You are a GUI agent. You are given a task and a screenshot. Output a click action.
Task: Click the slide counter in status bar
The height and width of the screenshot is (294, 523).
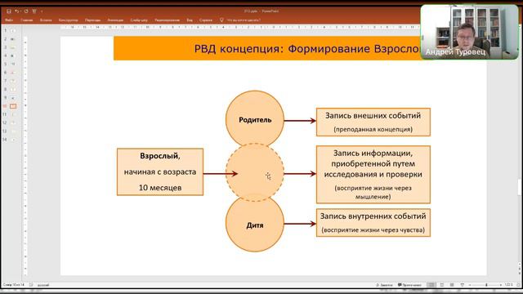pos(13,285)
